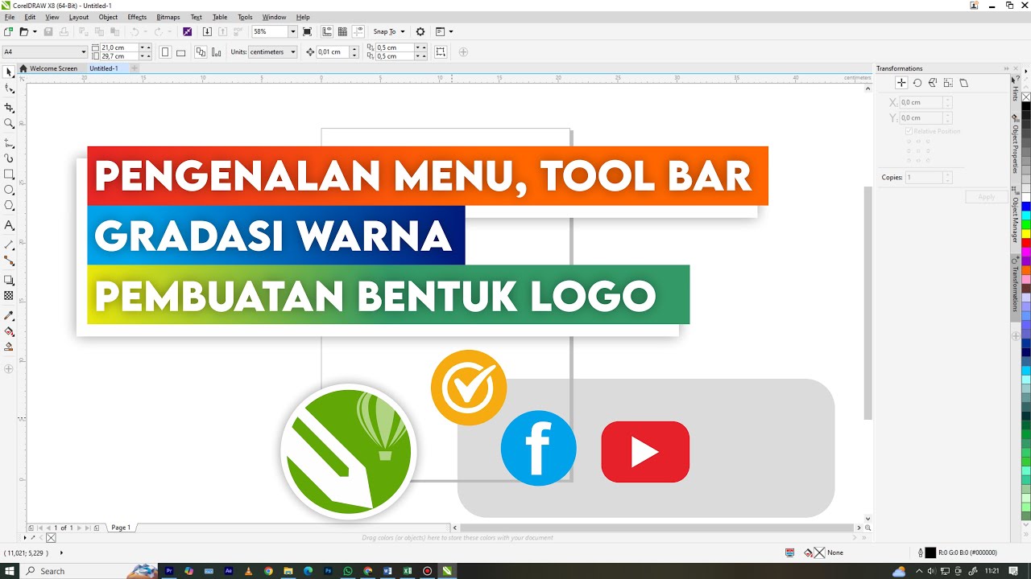Screen dimensions: 1031x579
Task: Expand the Application Launcher dropdown
Action: coord(450,31)
